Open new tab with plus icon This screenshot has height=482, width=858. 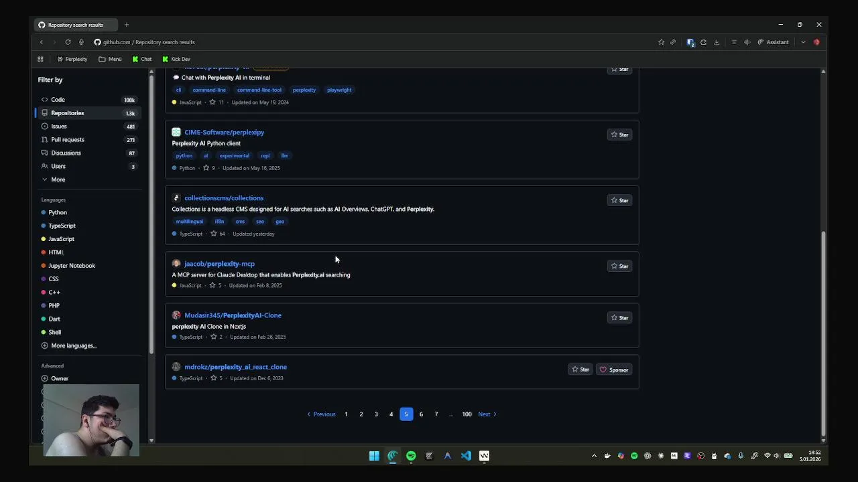[x=126, y=25]
